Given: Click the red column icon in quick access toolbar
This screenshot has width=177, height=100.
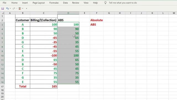Looking at the screenshot, I should 20,8.
